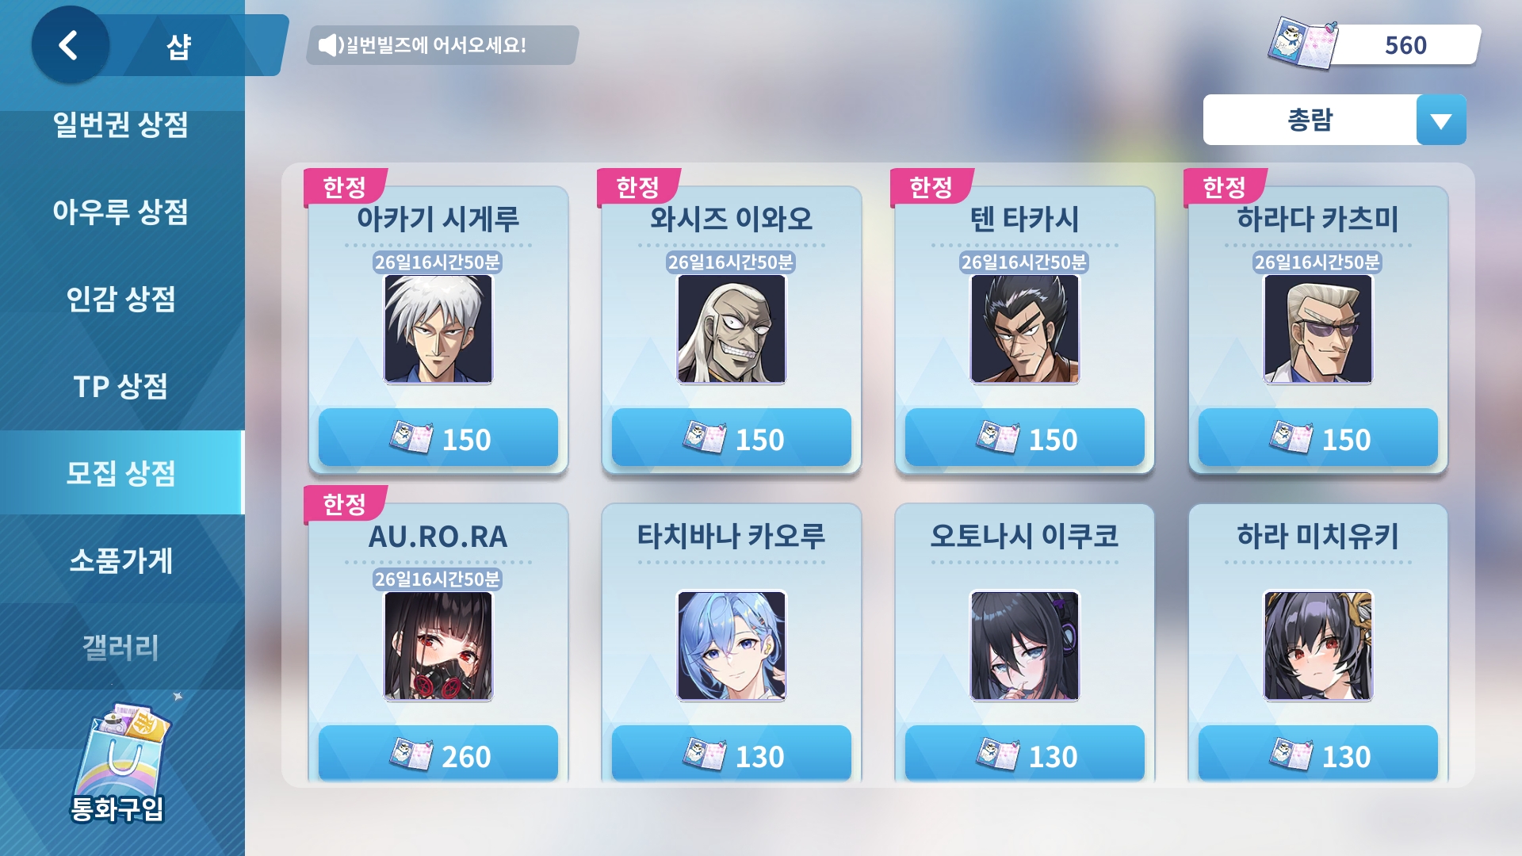1522x856 pixels.
Task: Open the TP 상점 tab
Action: [120, 386]
